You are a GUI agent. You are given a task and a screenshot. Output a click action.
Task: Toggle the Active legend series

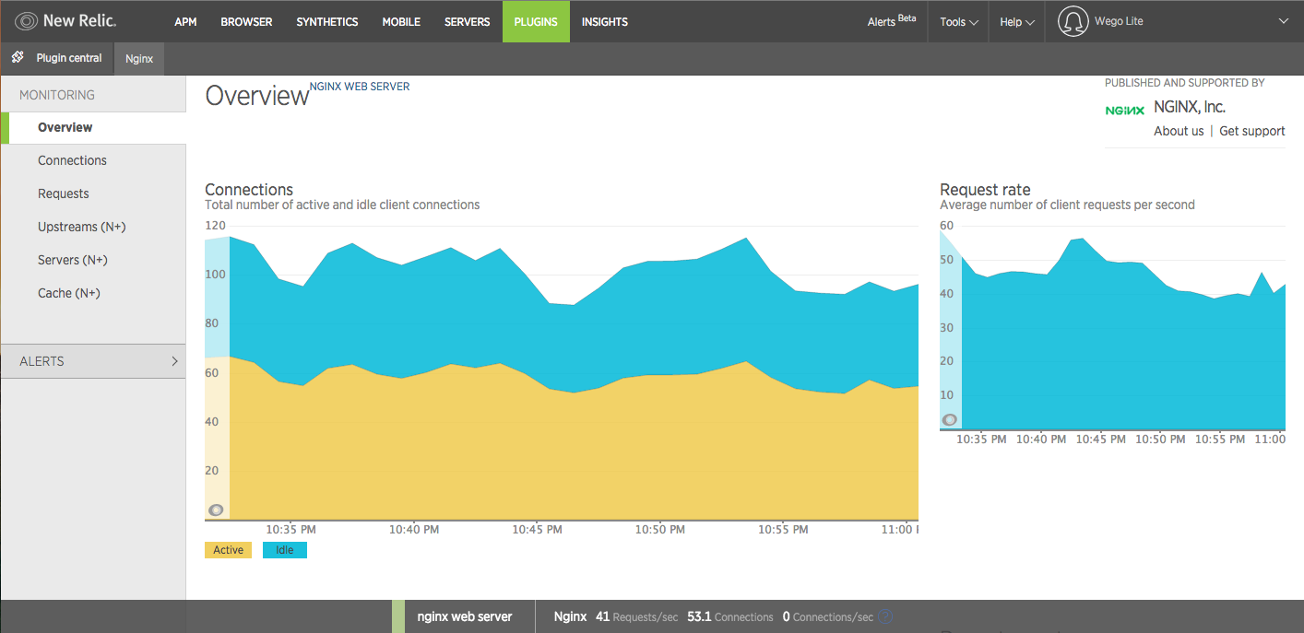click(228, 550)
